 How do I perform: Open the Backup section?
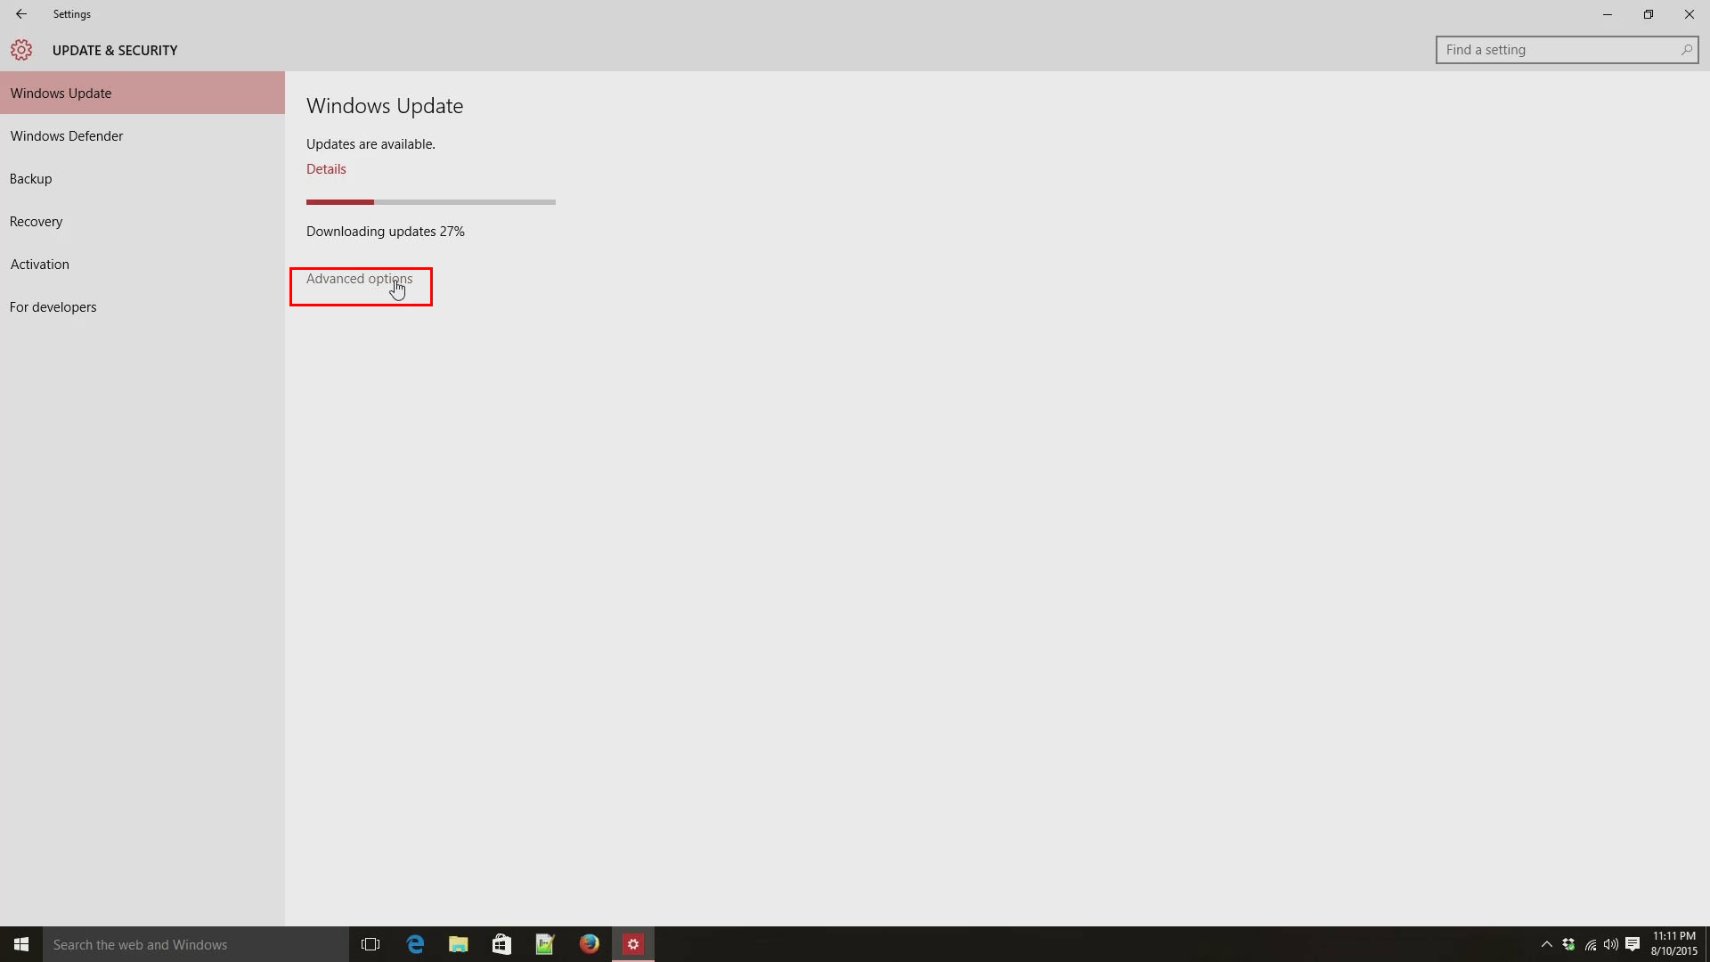click(142, 178)
